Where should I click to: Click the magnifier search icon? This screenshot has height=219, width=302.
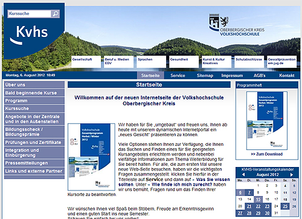click(x=55, y=14)
